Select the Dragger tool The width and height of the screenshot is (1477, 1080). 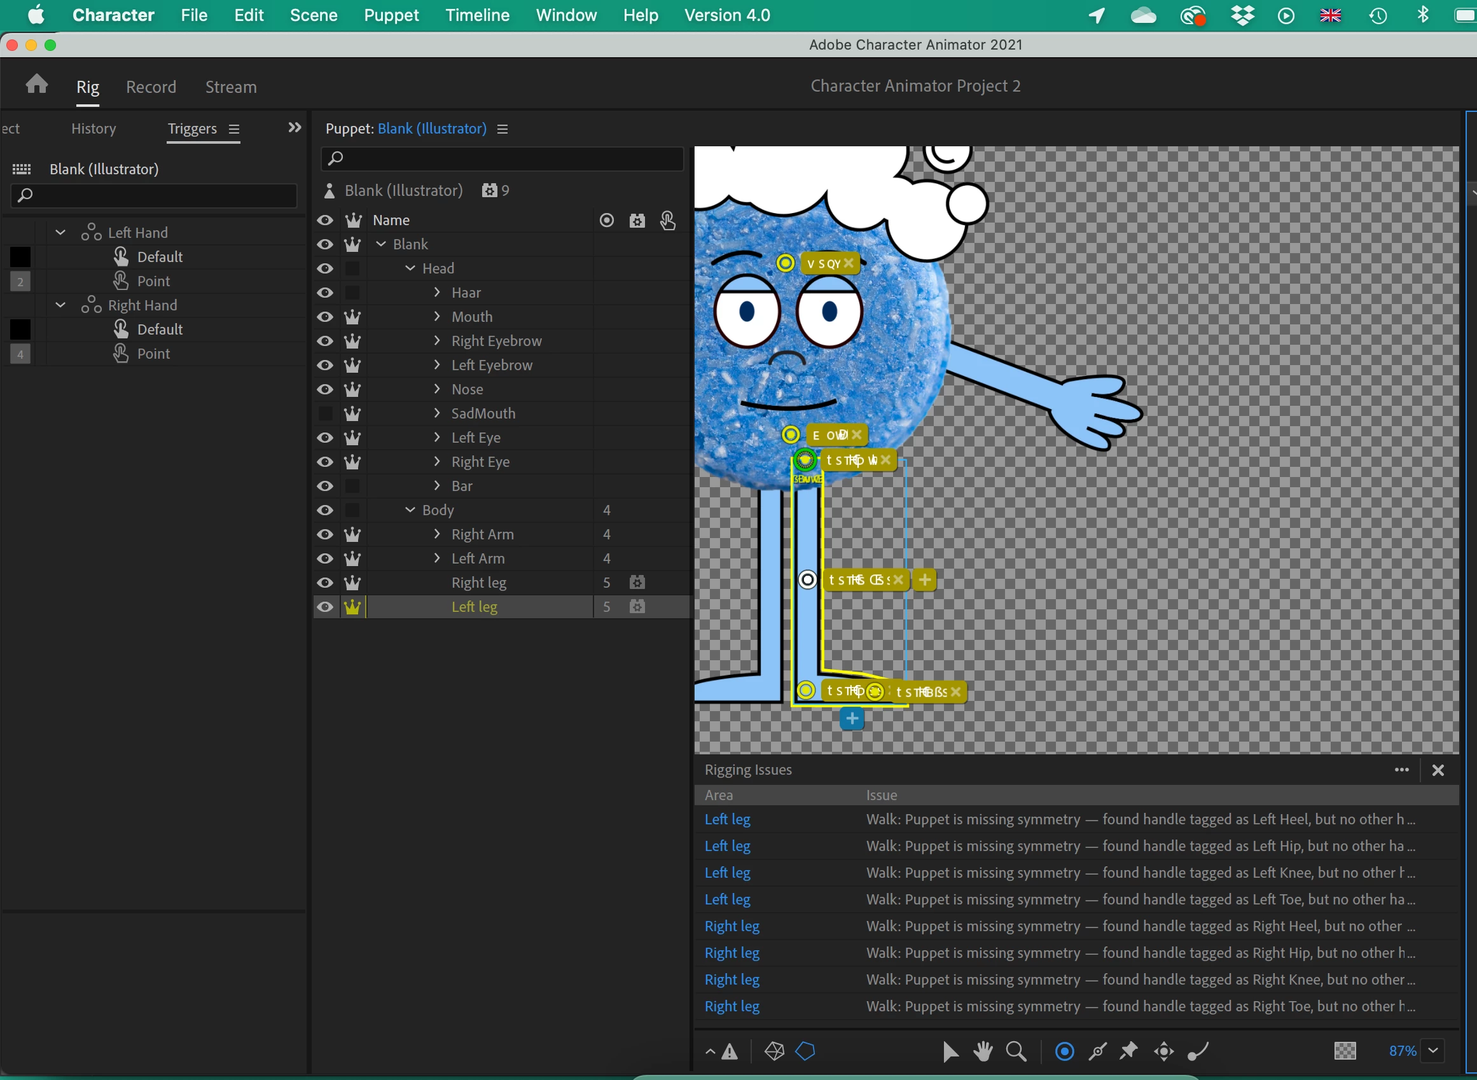click(1164, 1051)
